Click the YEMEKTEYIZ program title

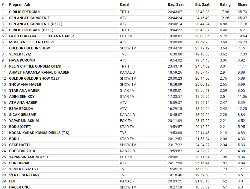coord(20,54)
